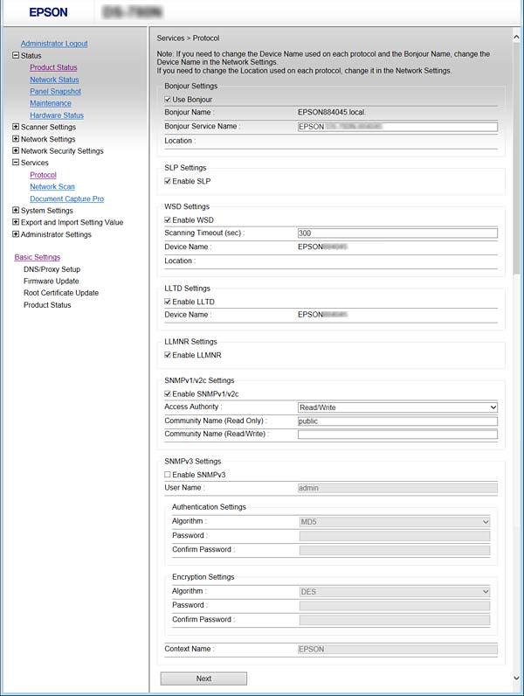Collapse the Services tree section

16,163
